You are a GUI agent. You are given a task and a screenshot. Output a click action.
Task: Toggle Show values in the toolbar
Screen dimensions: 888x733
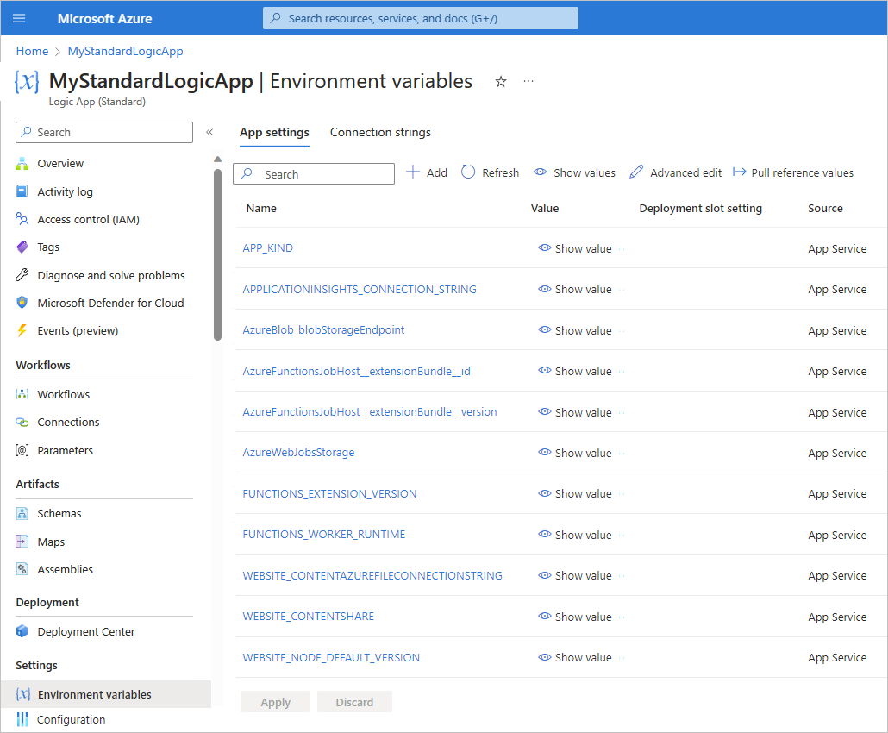(574, 172)
